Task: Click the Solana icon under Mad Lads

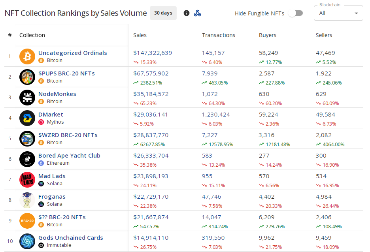Action: [41, 184]
